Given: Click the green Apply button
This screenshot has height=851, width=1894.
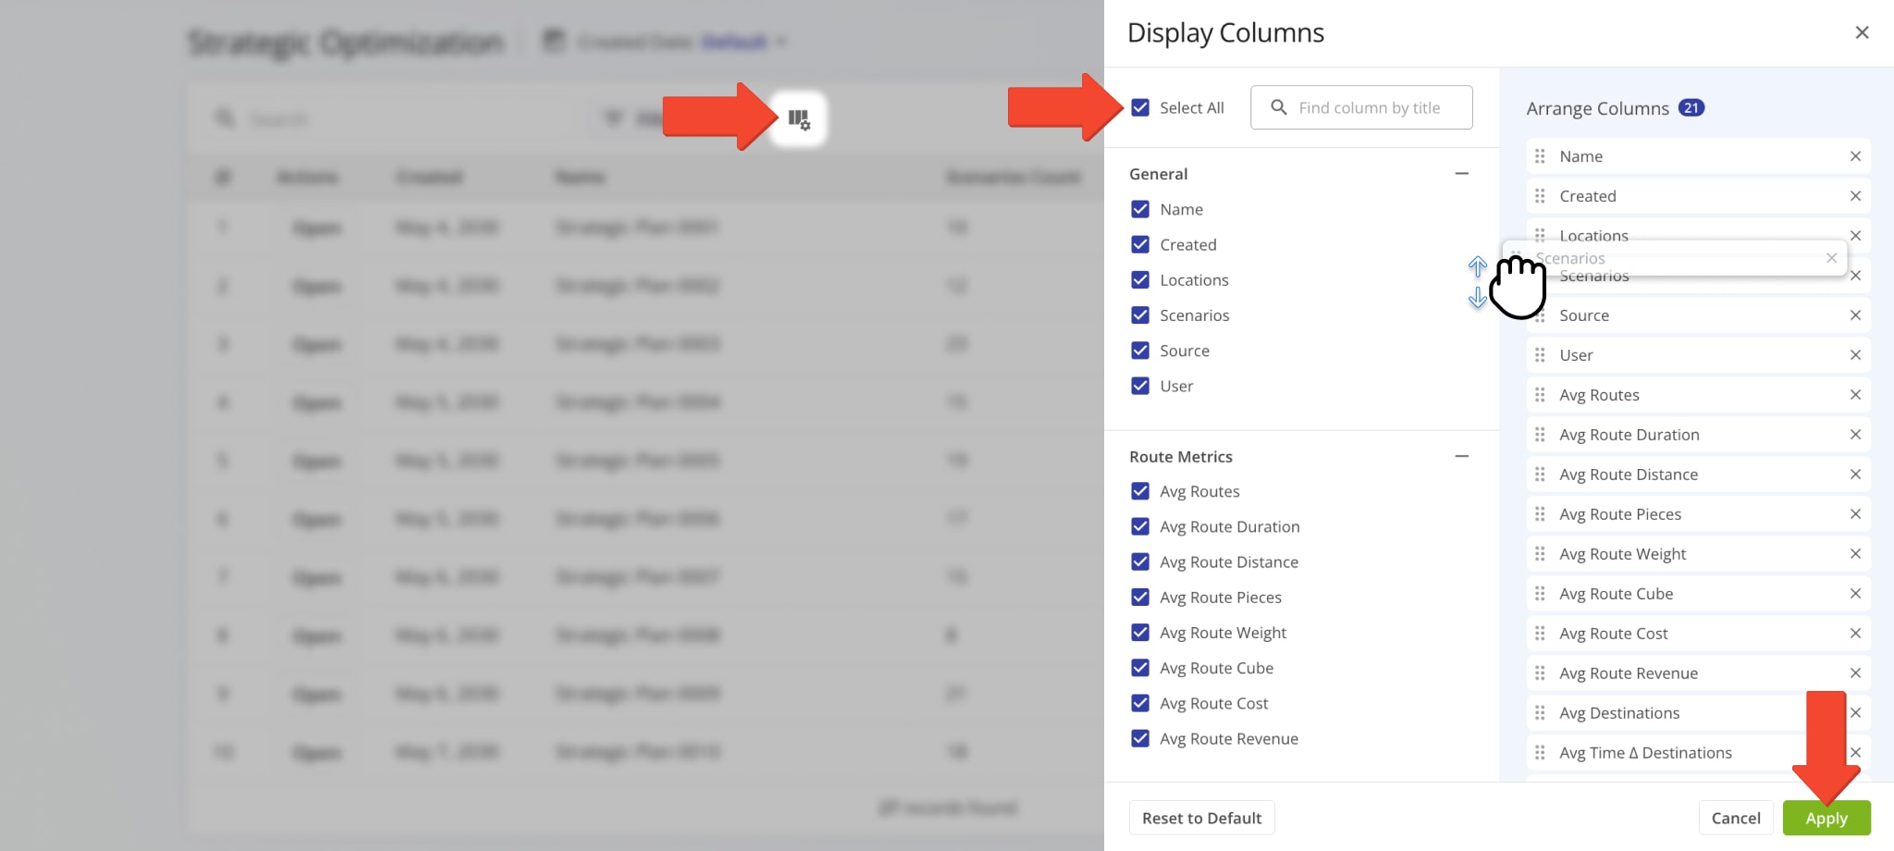Looking at the screenshot, I should pyautogui.click(x=1826, y=818).
